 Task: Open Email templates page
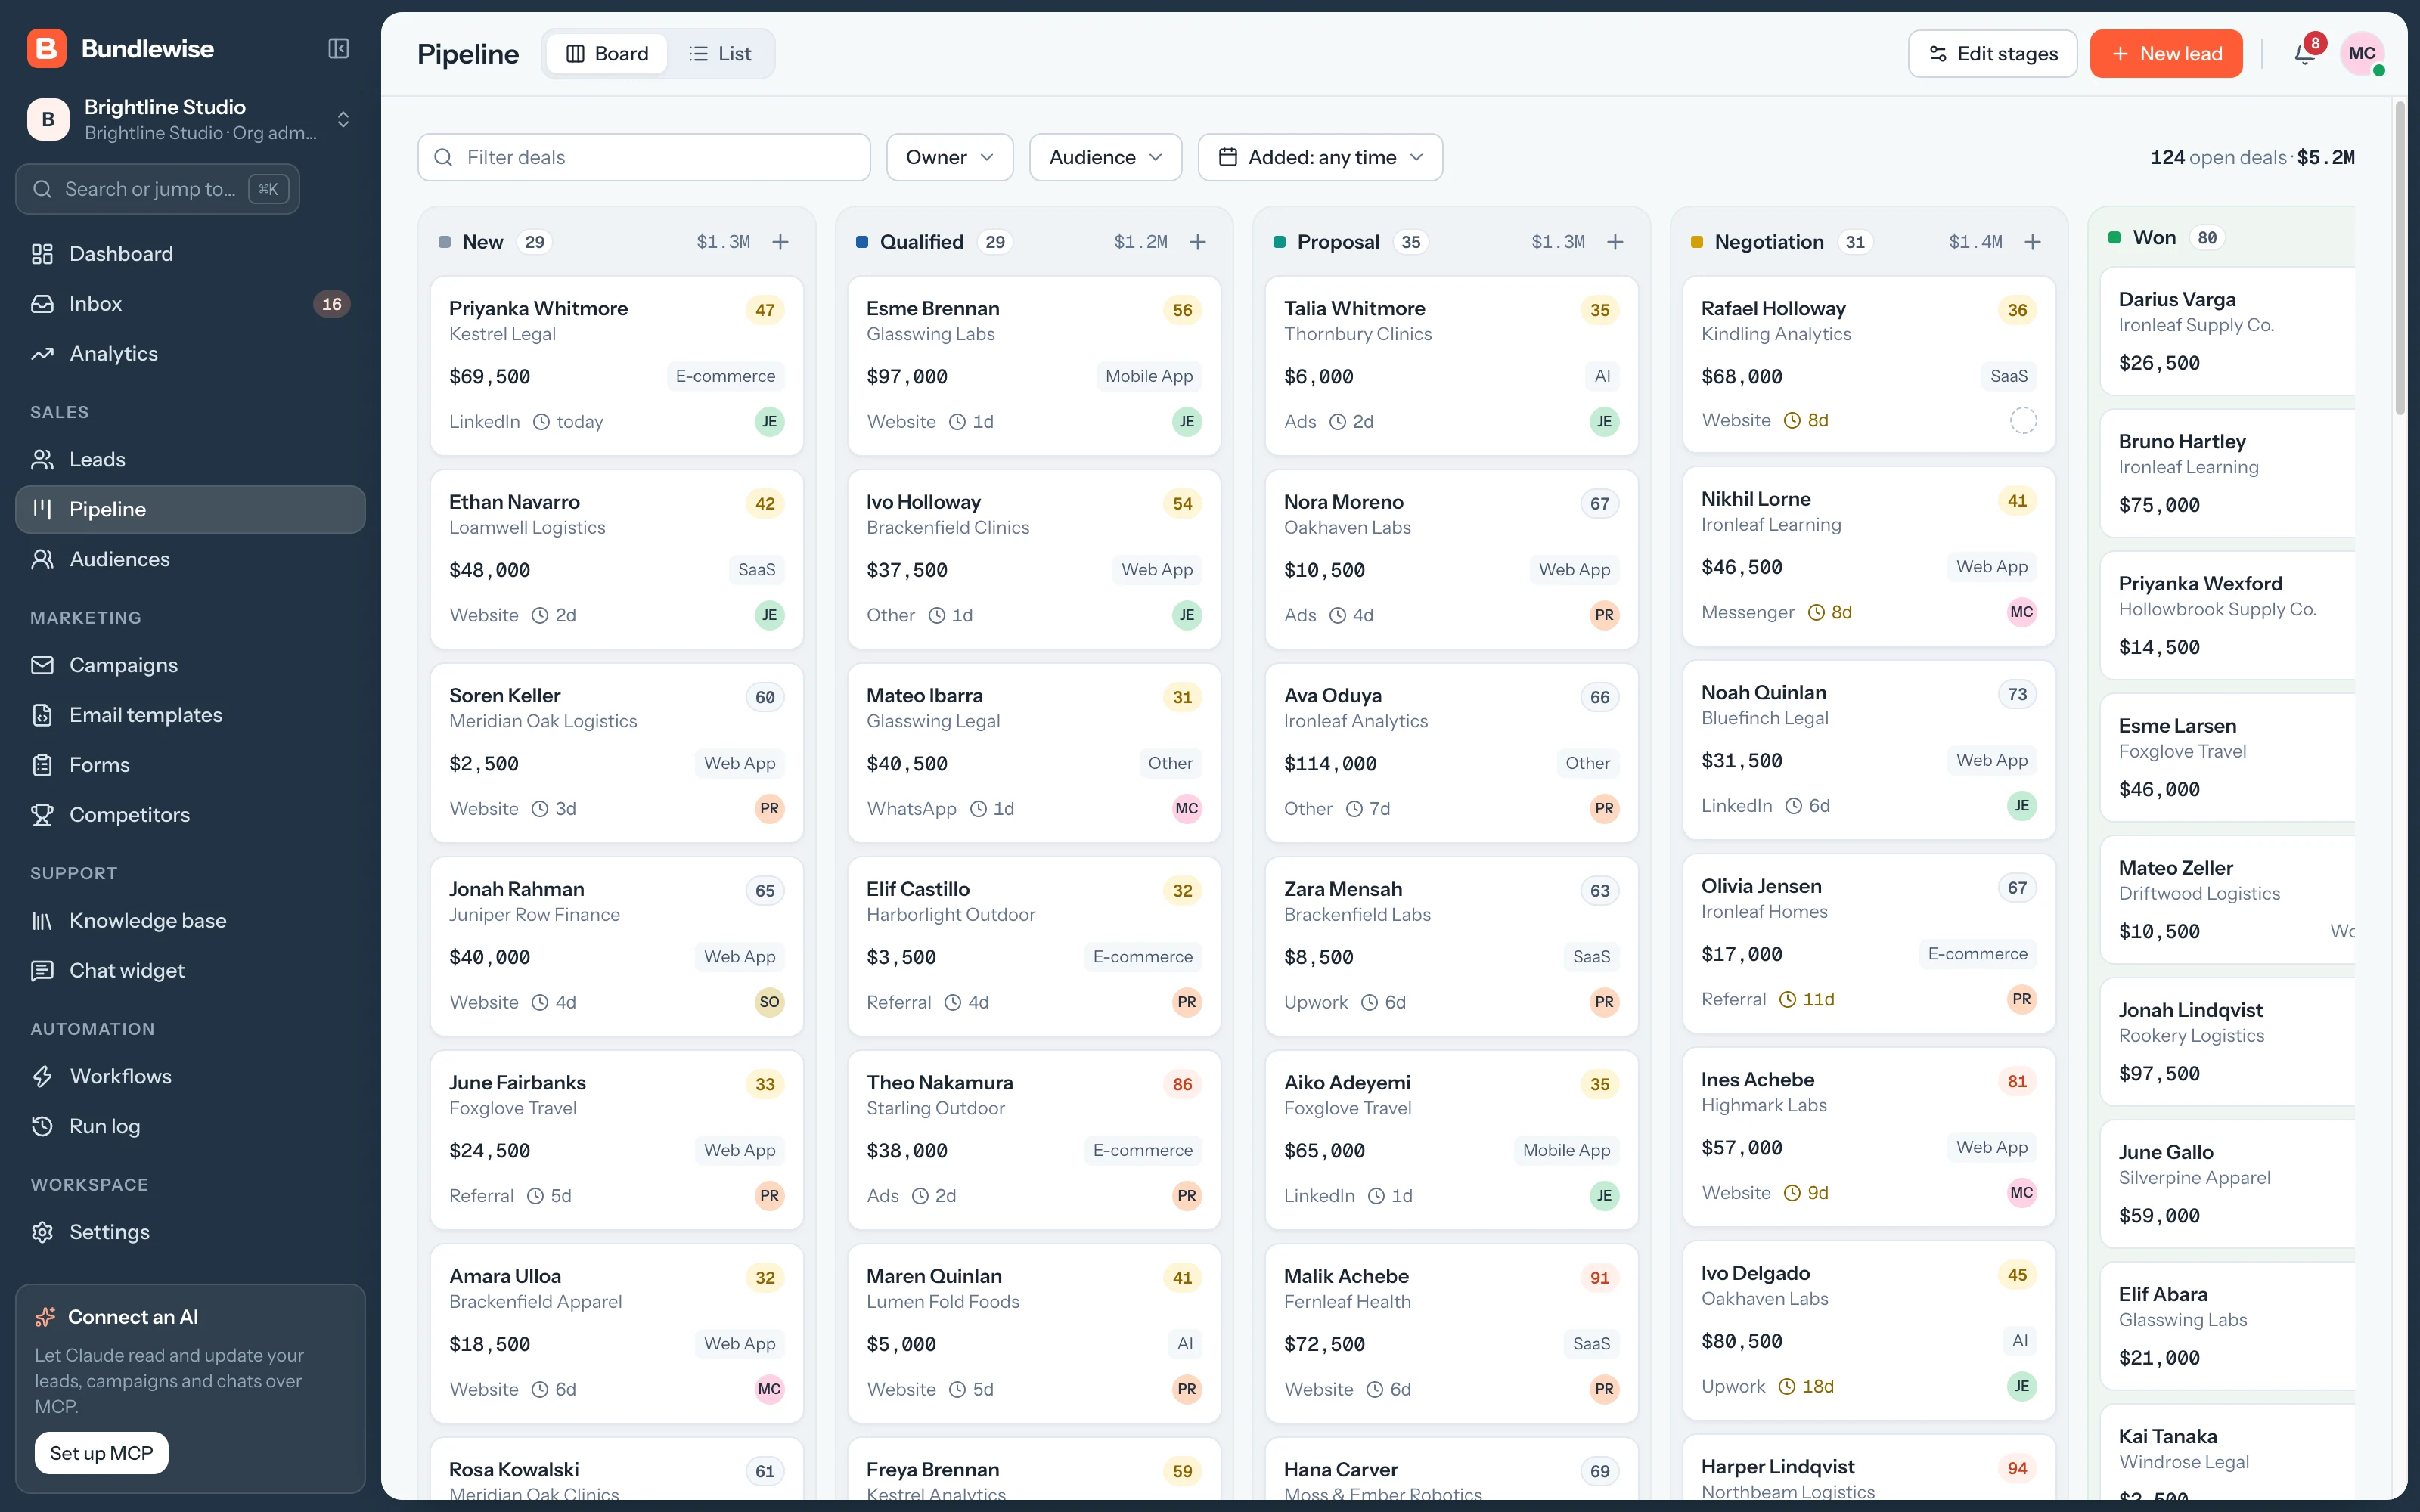click(x=190, y=715)
